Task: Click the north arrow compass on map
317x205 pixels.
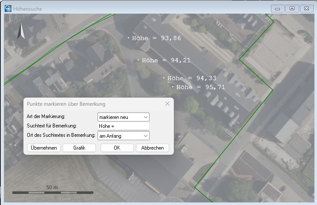Action: coord(20,32)
